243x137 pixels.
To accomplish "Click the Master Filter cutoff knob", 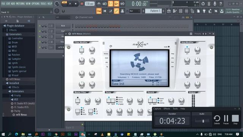I will [87, 101].
